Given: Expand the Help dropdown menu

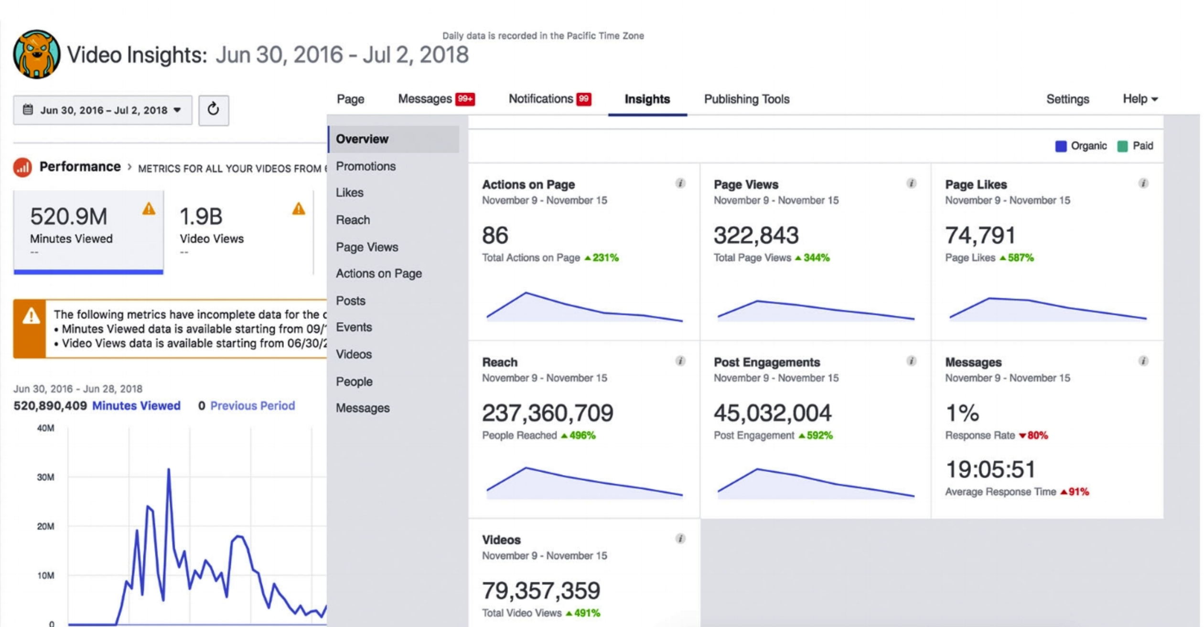Looking at the screenshot, I should 1140,99.
